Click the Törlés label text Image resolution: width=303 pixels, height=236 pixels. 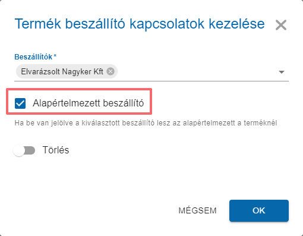56,150
